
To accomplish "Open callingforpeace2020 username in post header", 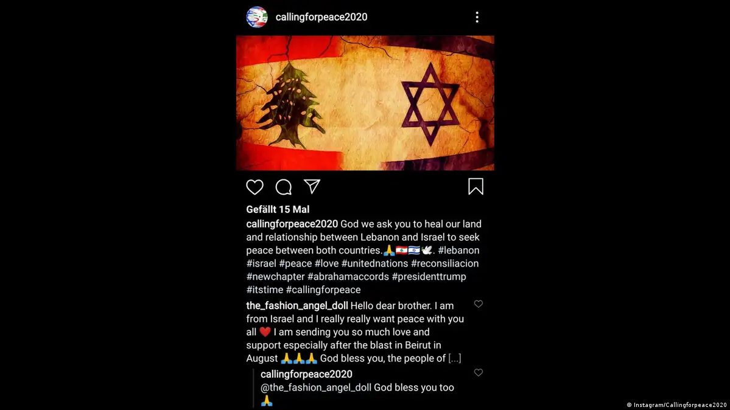I will (x=321, y=17).
